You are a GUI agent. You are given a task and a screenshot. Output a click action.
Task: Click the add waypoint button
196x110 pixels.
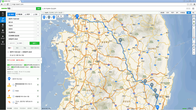(x=12, y=43)
